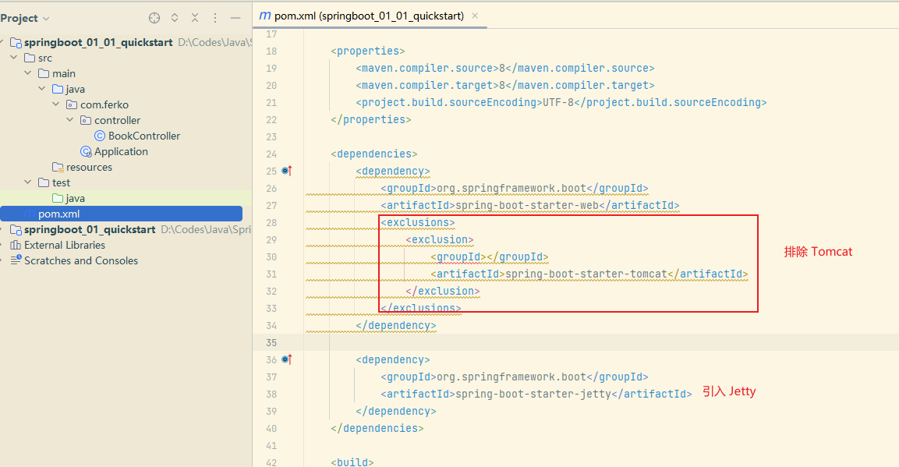This screenshot has height=467, width=899.
Task: Collapse the main folder
Action: click(x=28, y=73)
